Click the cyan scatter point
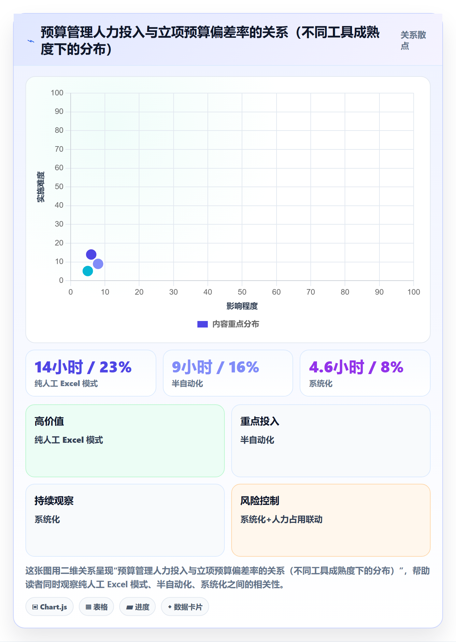This screenshot has width=456, height=642. 88,271
